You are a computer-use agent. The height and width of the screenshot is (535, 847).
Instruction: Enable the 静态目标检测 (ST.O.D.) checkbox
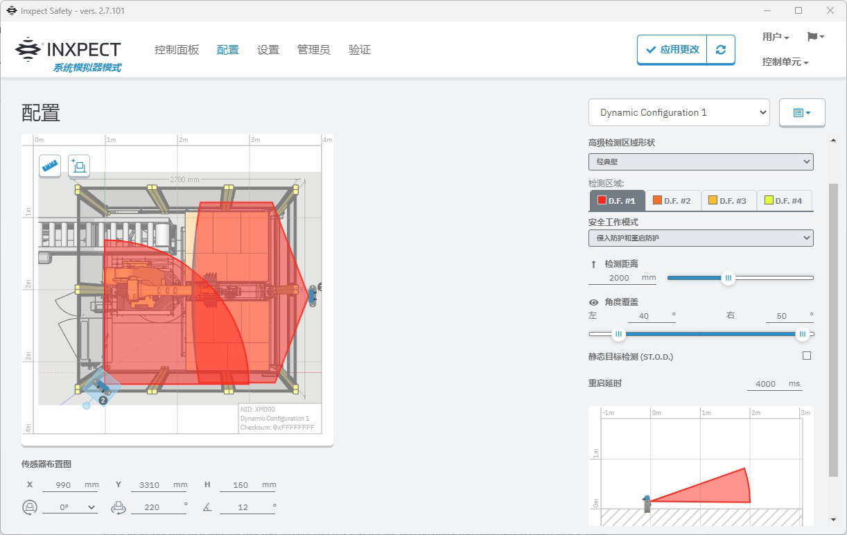(x=806, y=356)
